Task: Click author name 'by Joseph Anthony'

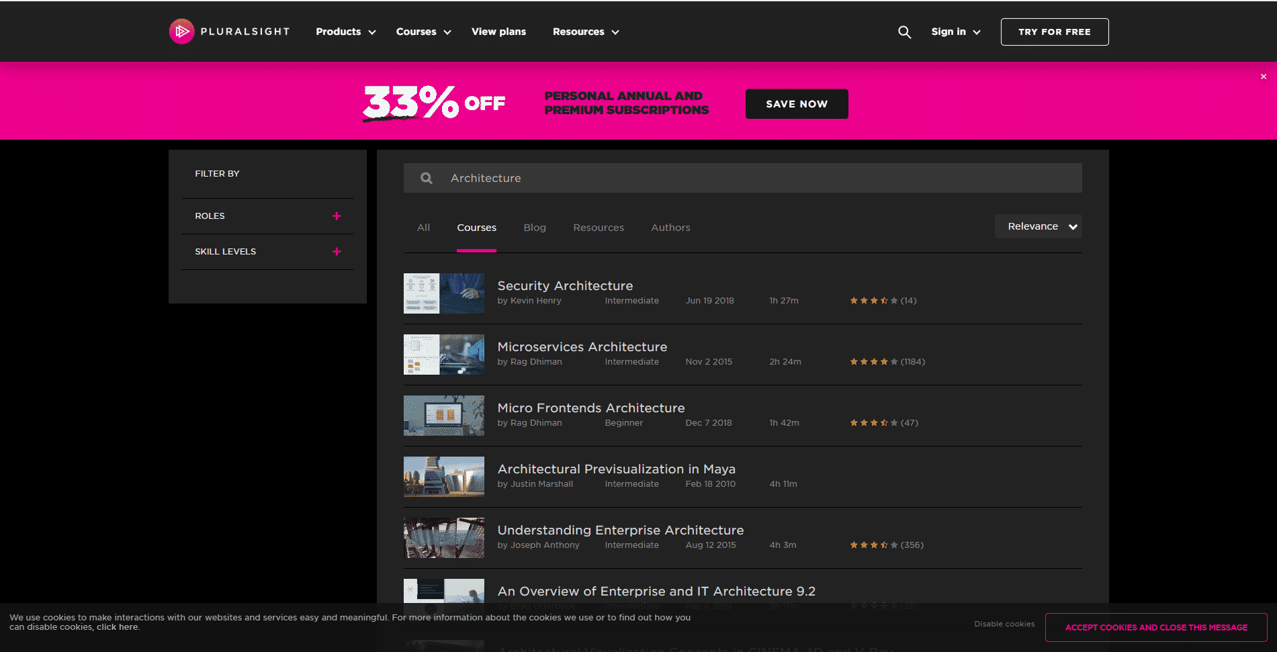Action: (538, 545)
